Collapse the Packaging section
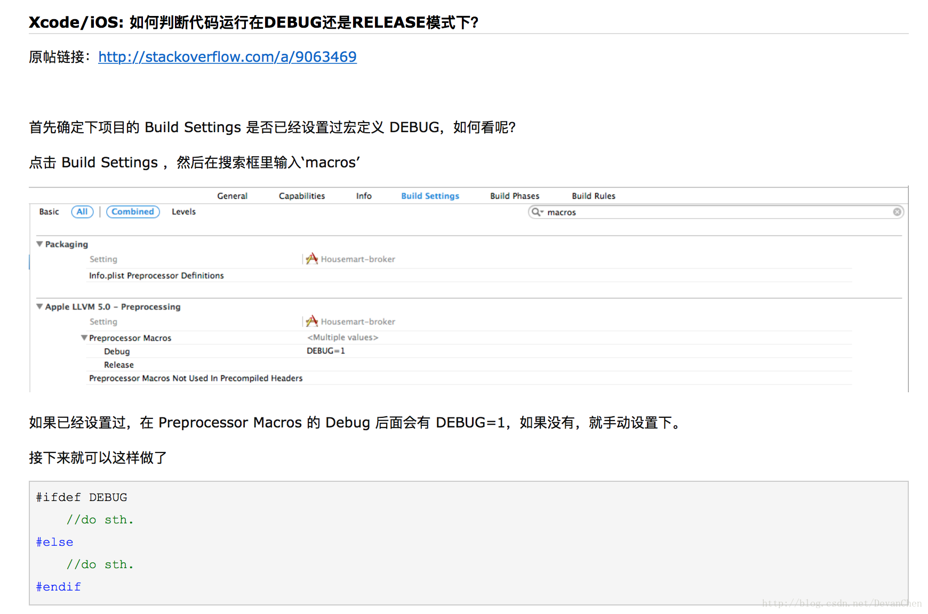 pos(39,244)
